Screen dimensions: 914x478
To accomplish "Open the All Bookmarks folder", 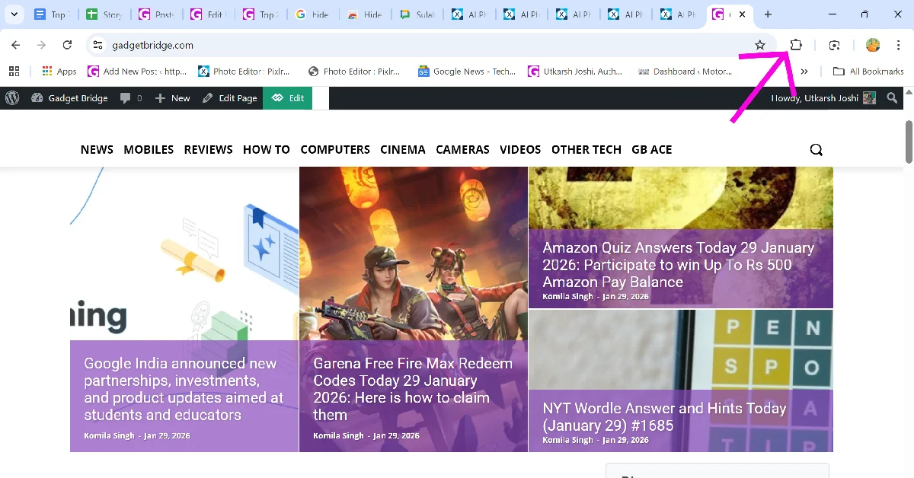I will (867, 71).
